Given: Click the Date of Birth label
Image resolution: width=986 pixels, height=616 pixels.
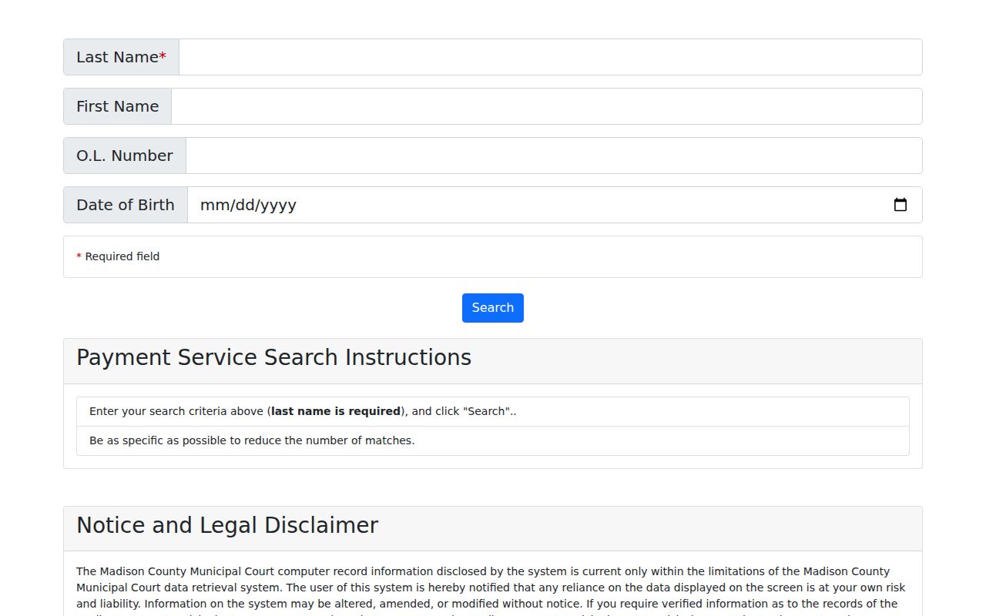Looking at the screenshot, I should 126,205.
